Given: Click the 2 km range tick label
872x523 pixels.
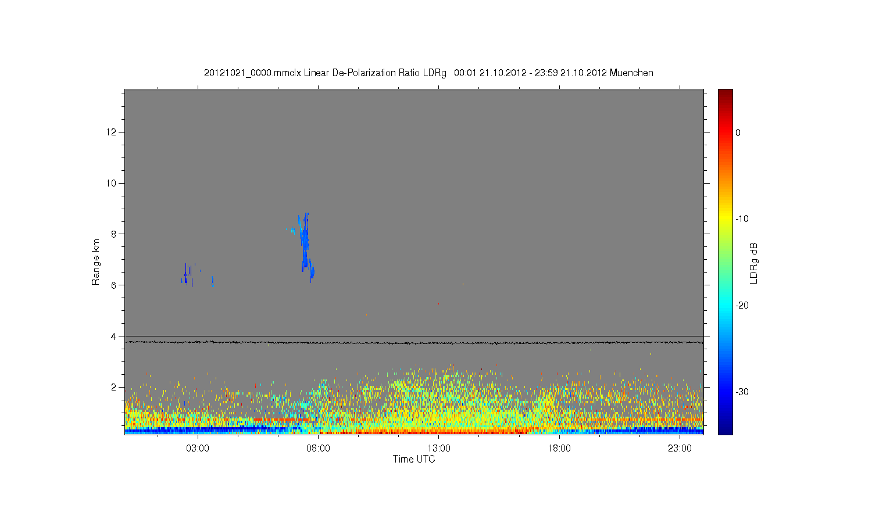Looking at the screenshot, I should (x=115, y=387).
